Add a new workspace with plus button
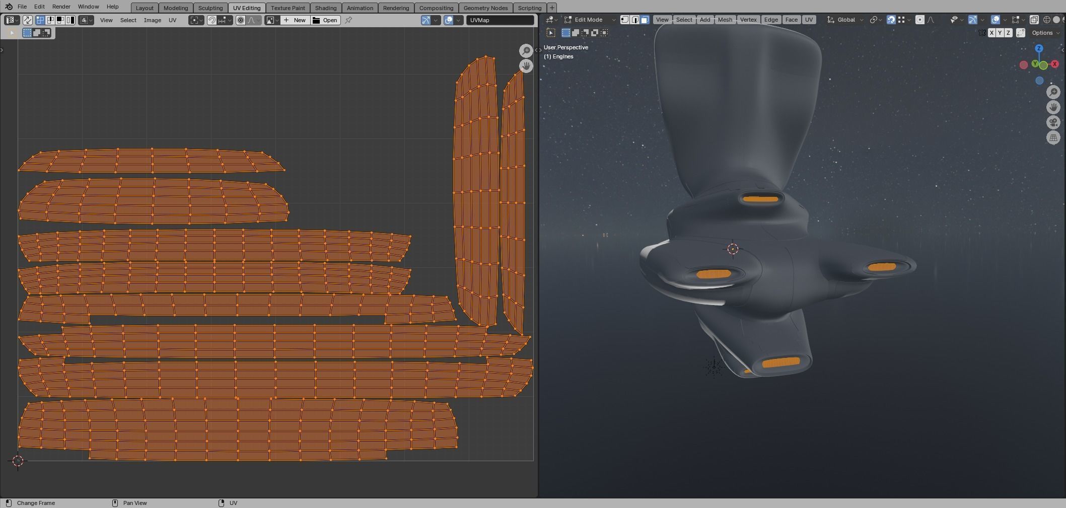 click(x=552, y=8)
